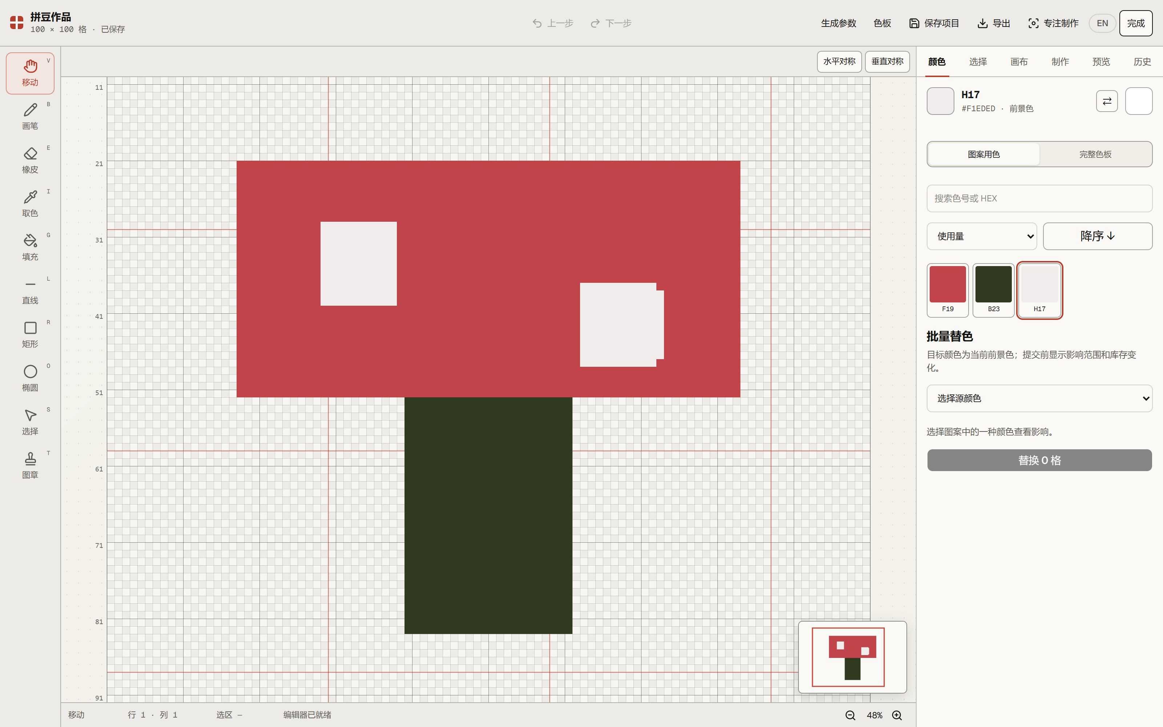Select the 画笔 pencil tool
Image resolution: width=1163 pixels, height=727 pixels.
point(30,117)
